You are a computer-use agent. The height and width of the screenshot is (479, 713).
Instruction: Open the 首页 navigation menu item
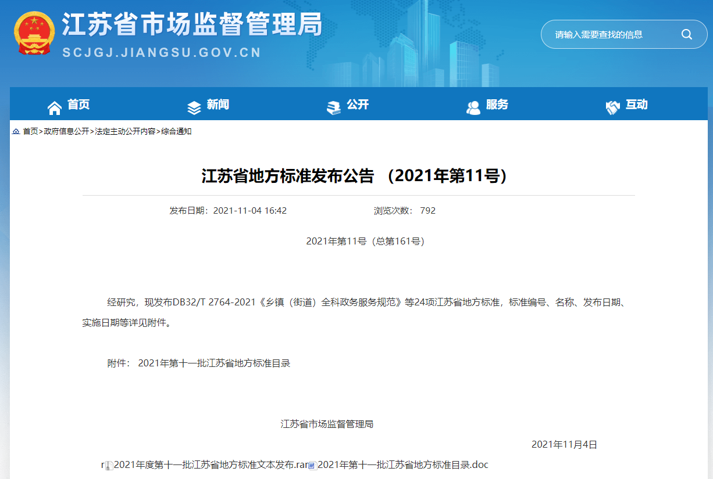pos(79,105)
